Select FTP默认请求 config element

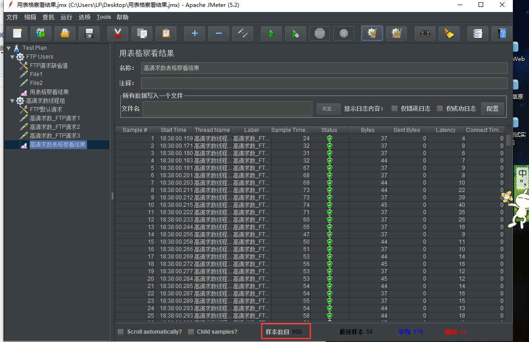(x=46, y=109)
